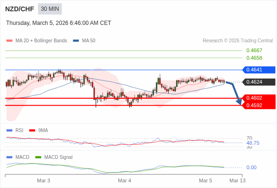
Task: Select the RSI legend label
Action: (19, 131)
